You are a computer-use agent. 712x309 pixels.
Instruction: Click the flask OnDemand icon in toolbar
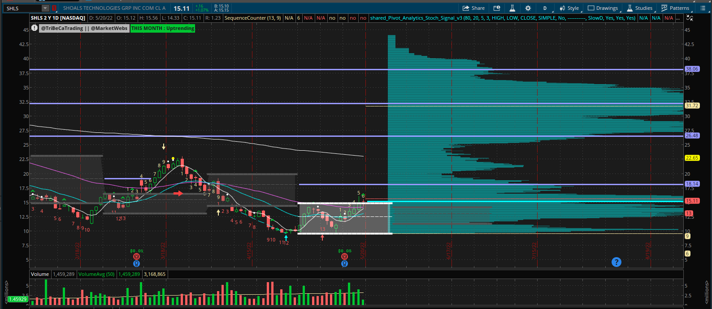click(x=512, y=8)
